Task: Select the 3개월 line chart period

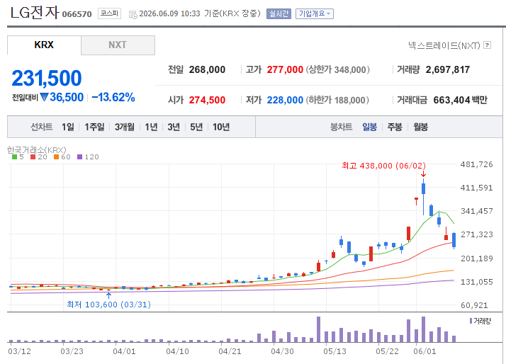Action: [125, 127]
